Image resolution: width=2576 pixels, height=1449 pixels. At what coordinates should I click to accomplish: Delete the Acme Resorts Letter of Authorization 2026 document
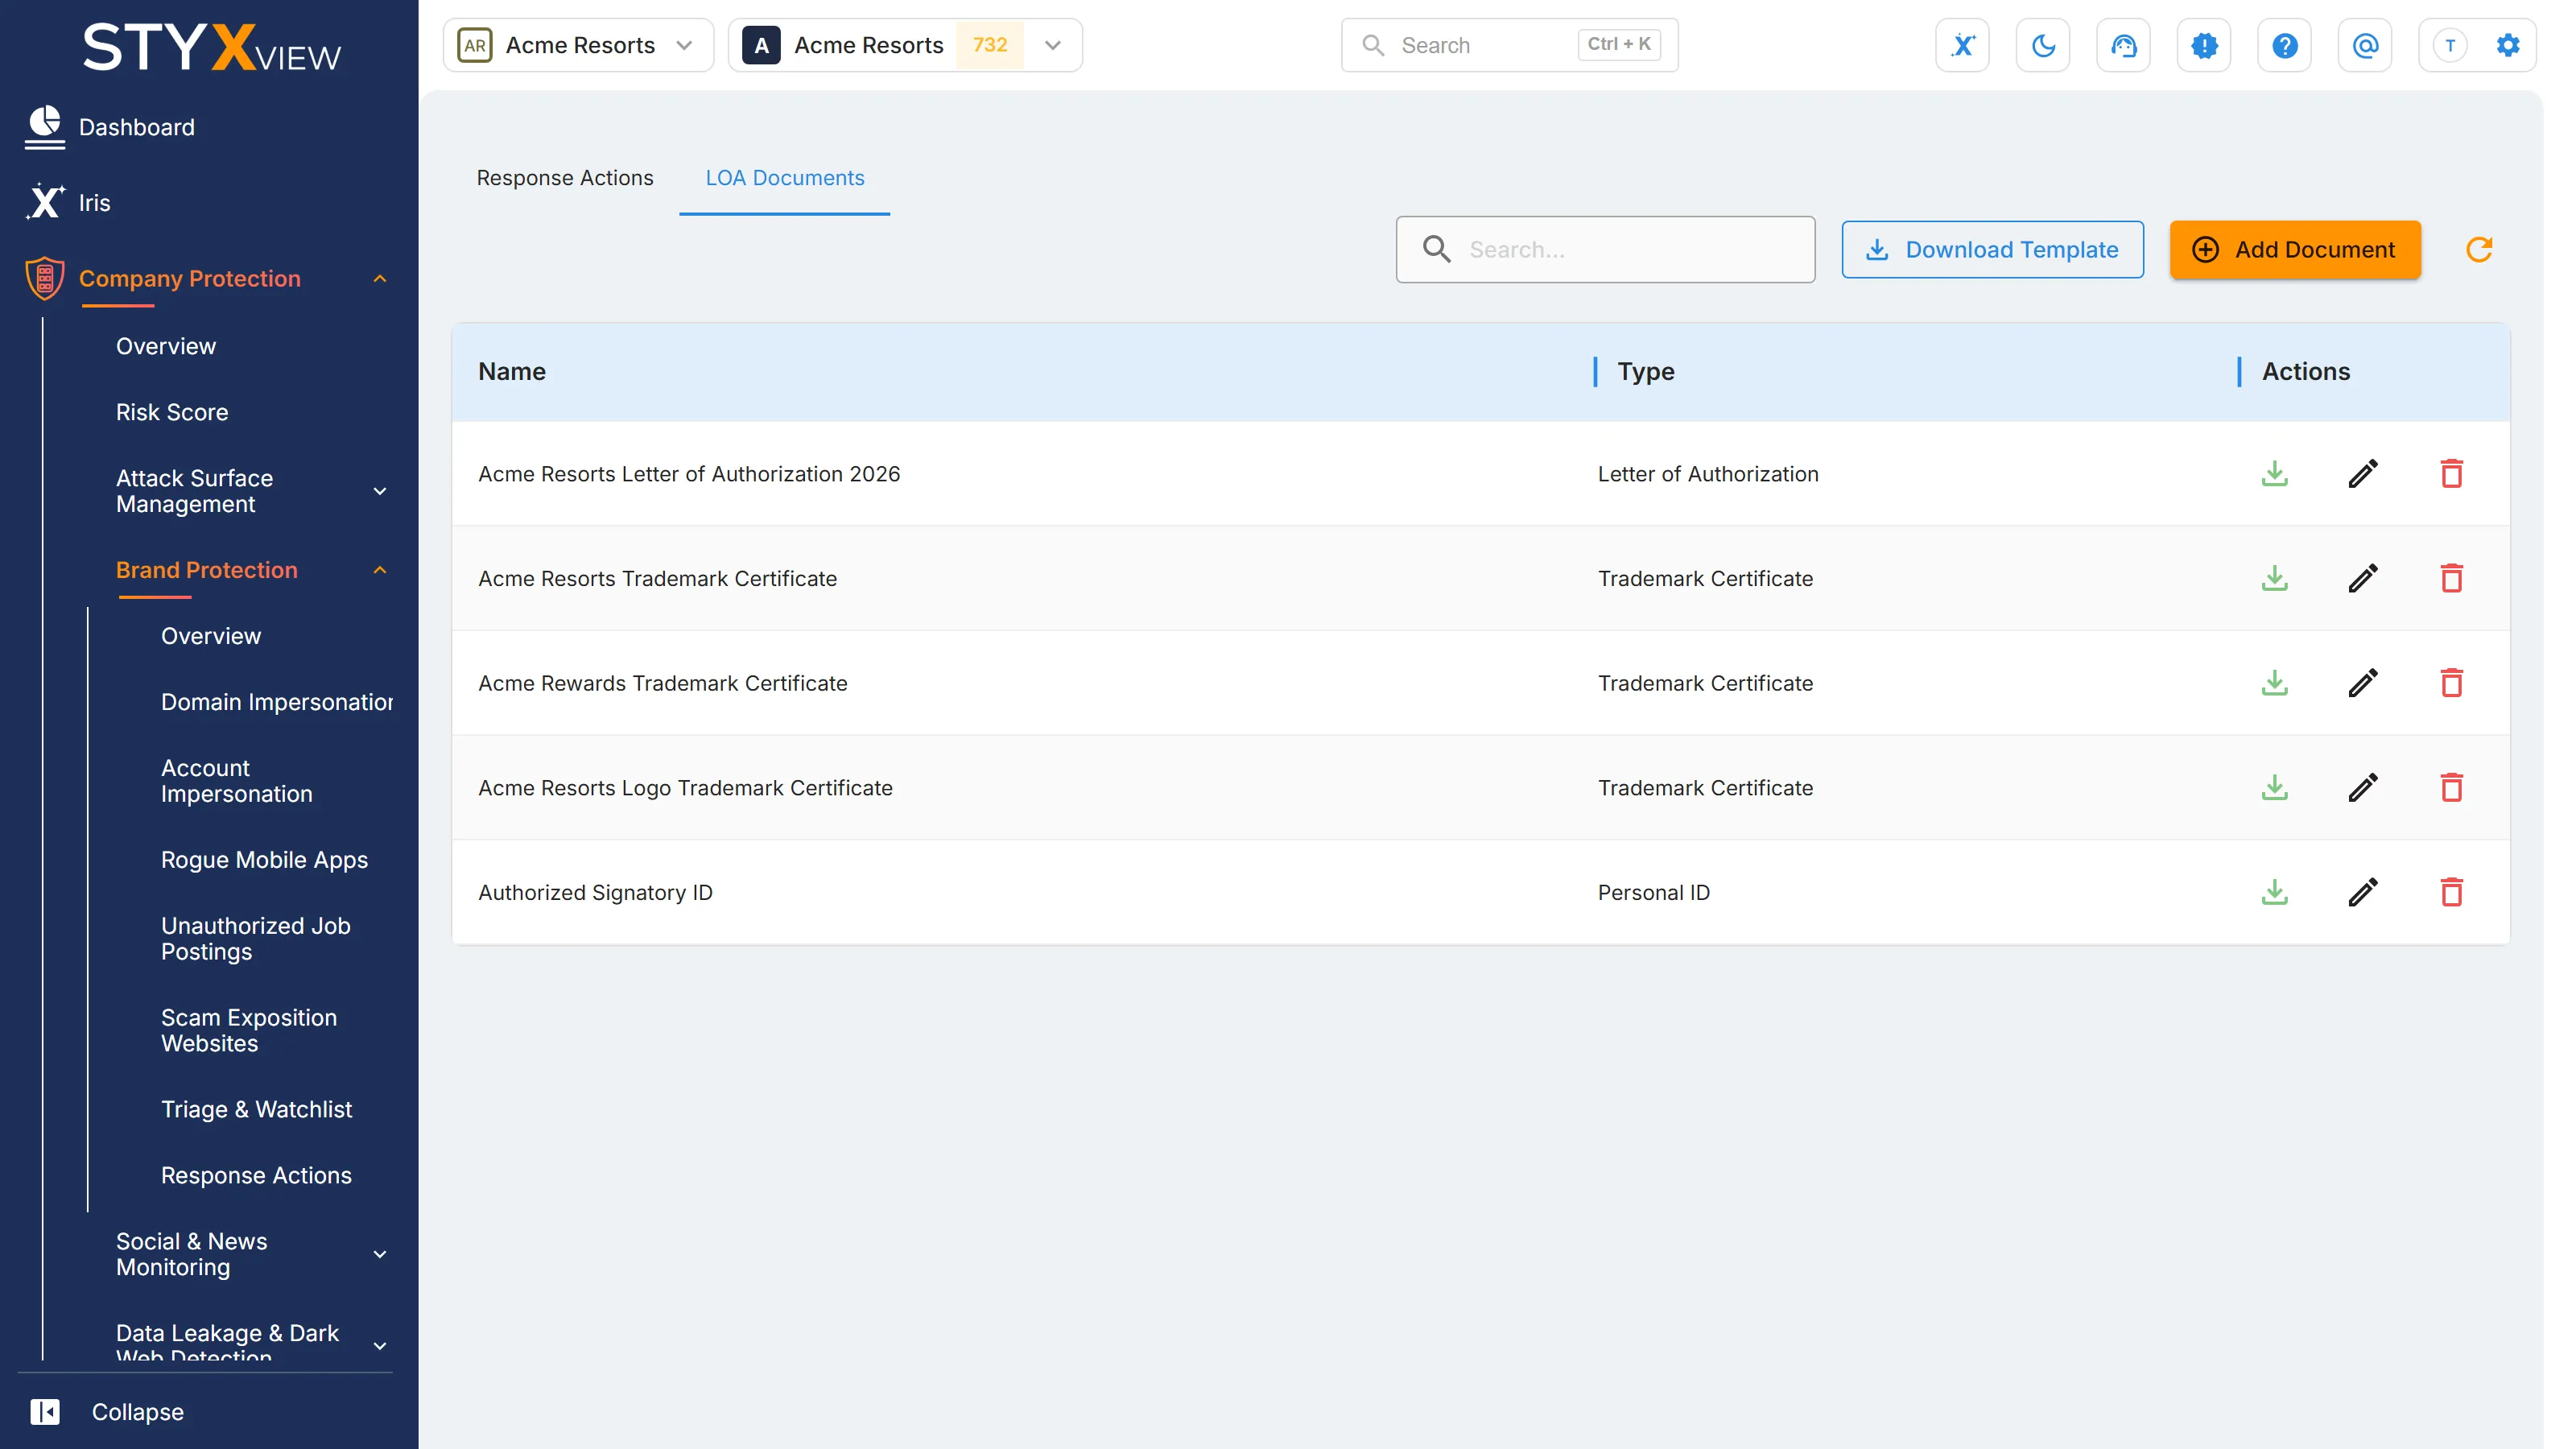pos(2451,473)
